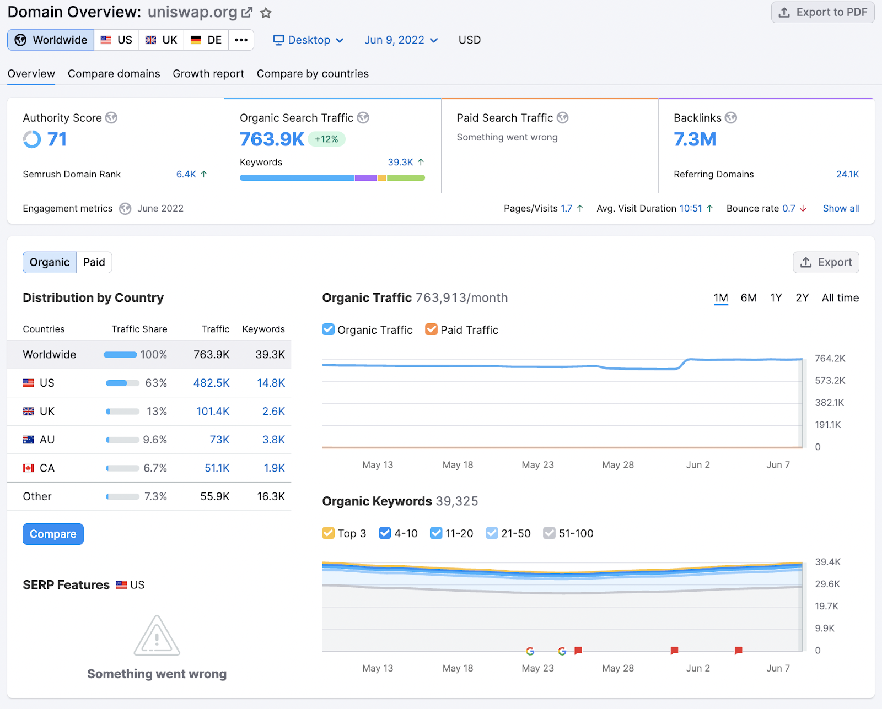Click globe icon beside Backlinks

731,118
